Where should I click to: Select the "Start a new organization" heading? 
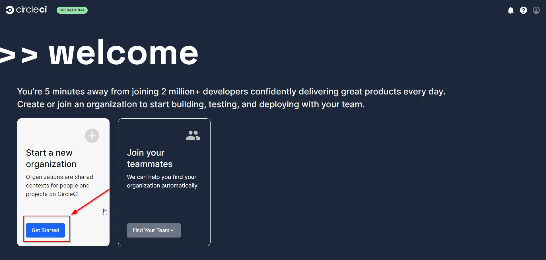[51, 158]
